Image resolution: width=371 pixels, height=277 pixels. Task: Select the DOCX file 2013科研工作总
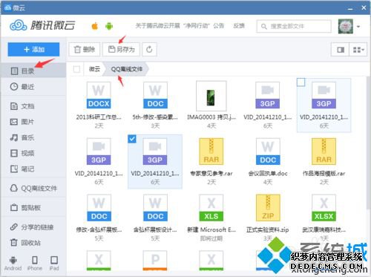[x=99, y=105]
